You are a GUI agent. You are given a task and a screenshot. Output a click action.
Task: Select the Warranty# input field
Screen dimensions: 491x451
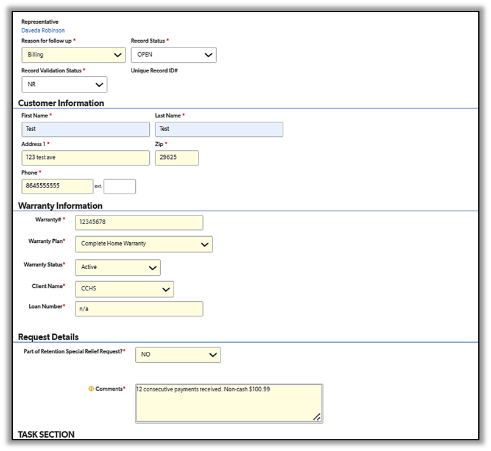pos(138,223)
